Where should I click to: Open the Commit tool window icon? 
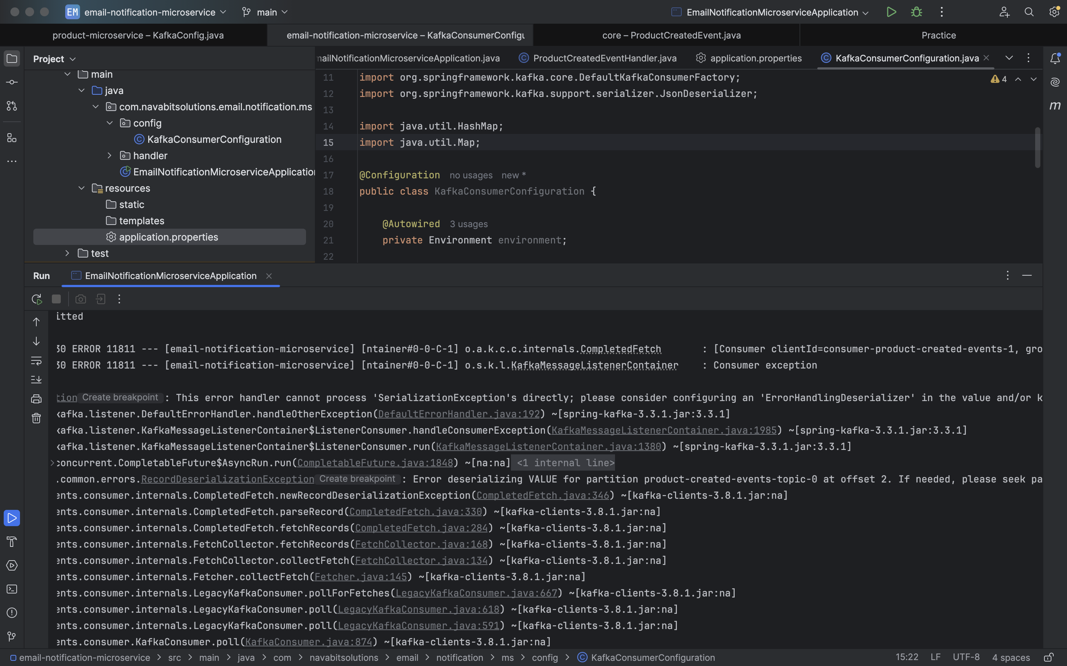coord(12,83)
